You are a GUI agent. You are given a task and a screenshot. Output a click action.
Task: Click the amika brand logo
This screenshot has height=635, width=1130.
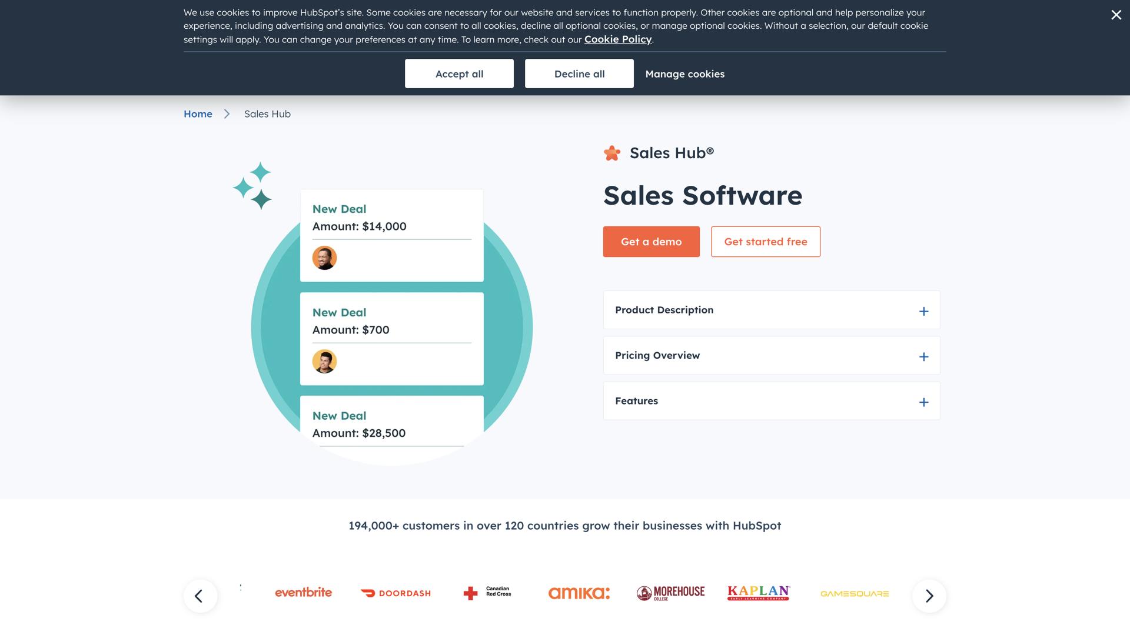click(579, 593)
